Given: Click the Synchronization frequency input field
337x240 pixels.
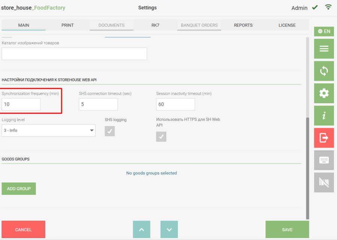Looking at the screenshot, I should point(21,104).
